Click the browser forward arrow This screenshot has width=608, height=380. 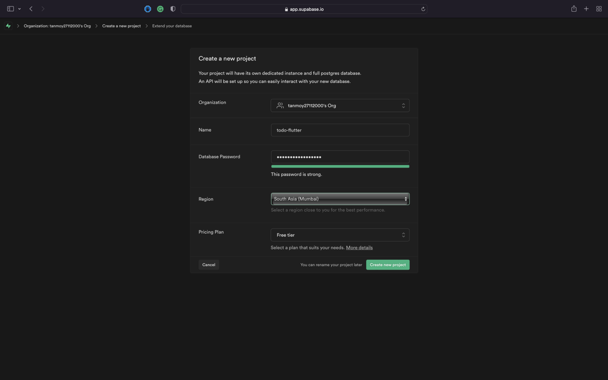tap(43, 9)
